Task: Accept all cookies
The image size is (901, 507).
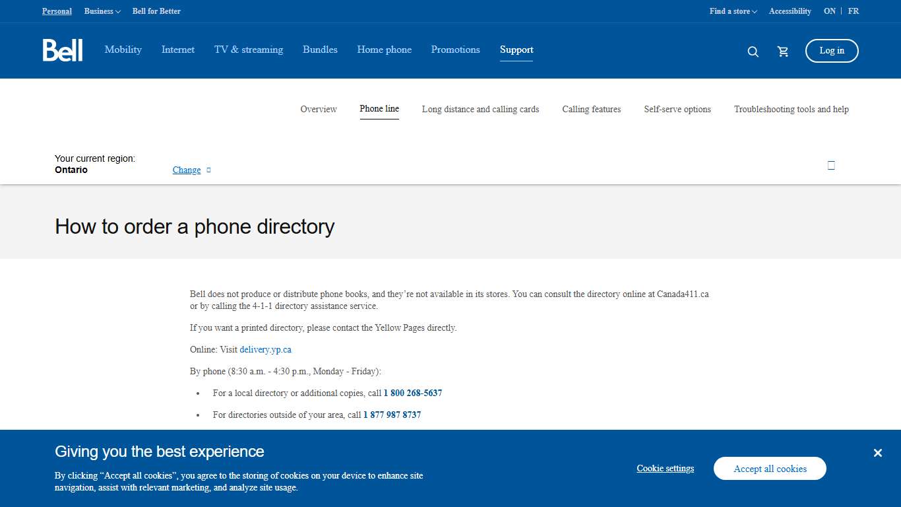Action: [770, 468]
